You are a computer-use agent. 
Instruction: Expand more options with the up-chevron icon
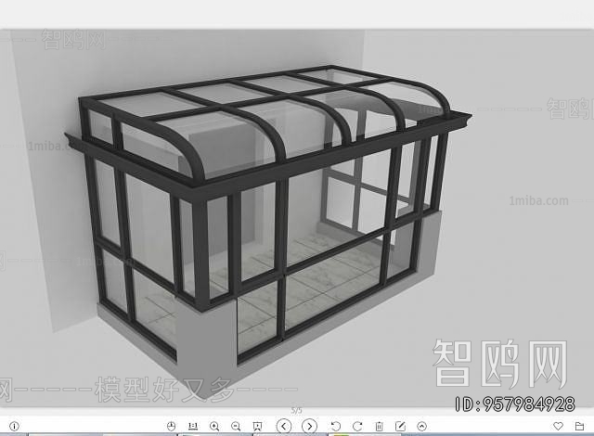click(421, 426)
